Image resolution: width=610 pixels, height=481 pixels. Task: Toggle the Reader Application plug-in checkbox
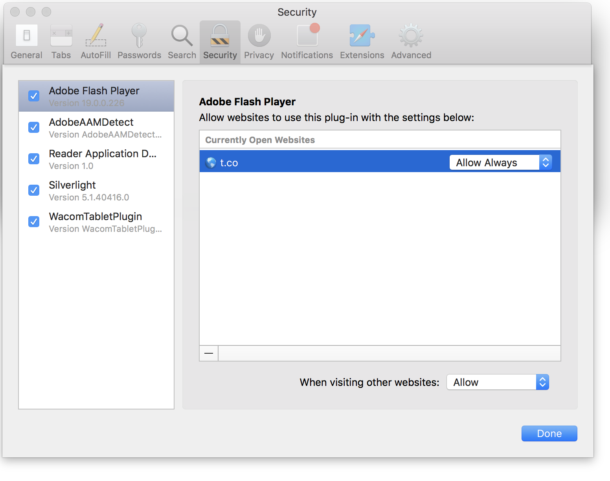(34, 159)
